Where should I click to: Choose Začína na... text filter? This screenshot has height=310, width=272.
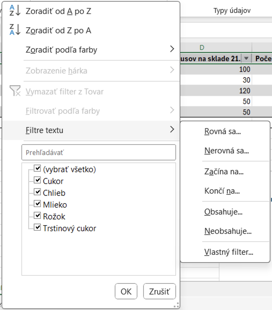(225, 172)
